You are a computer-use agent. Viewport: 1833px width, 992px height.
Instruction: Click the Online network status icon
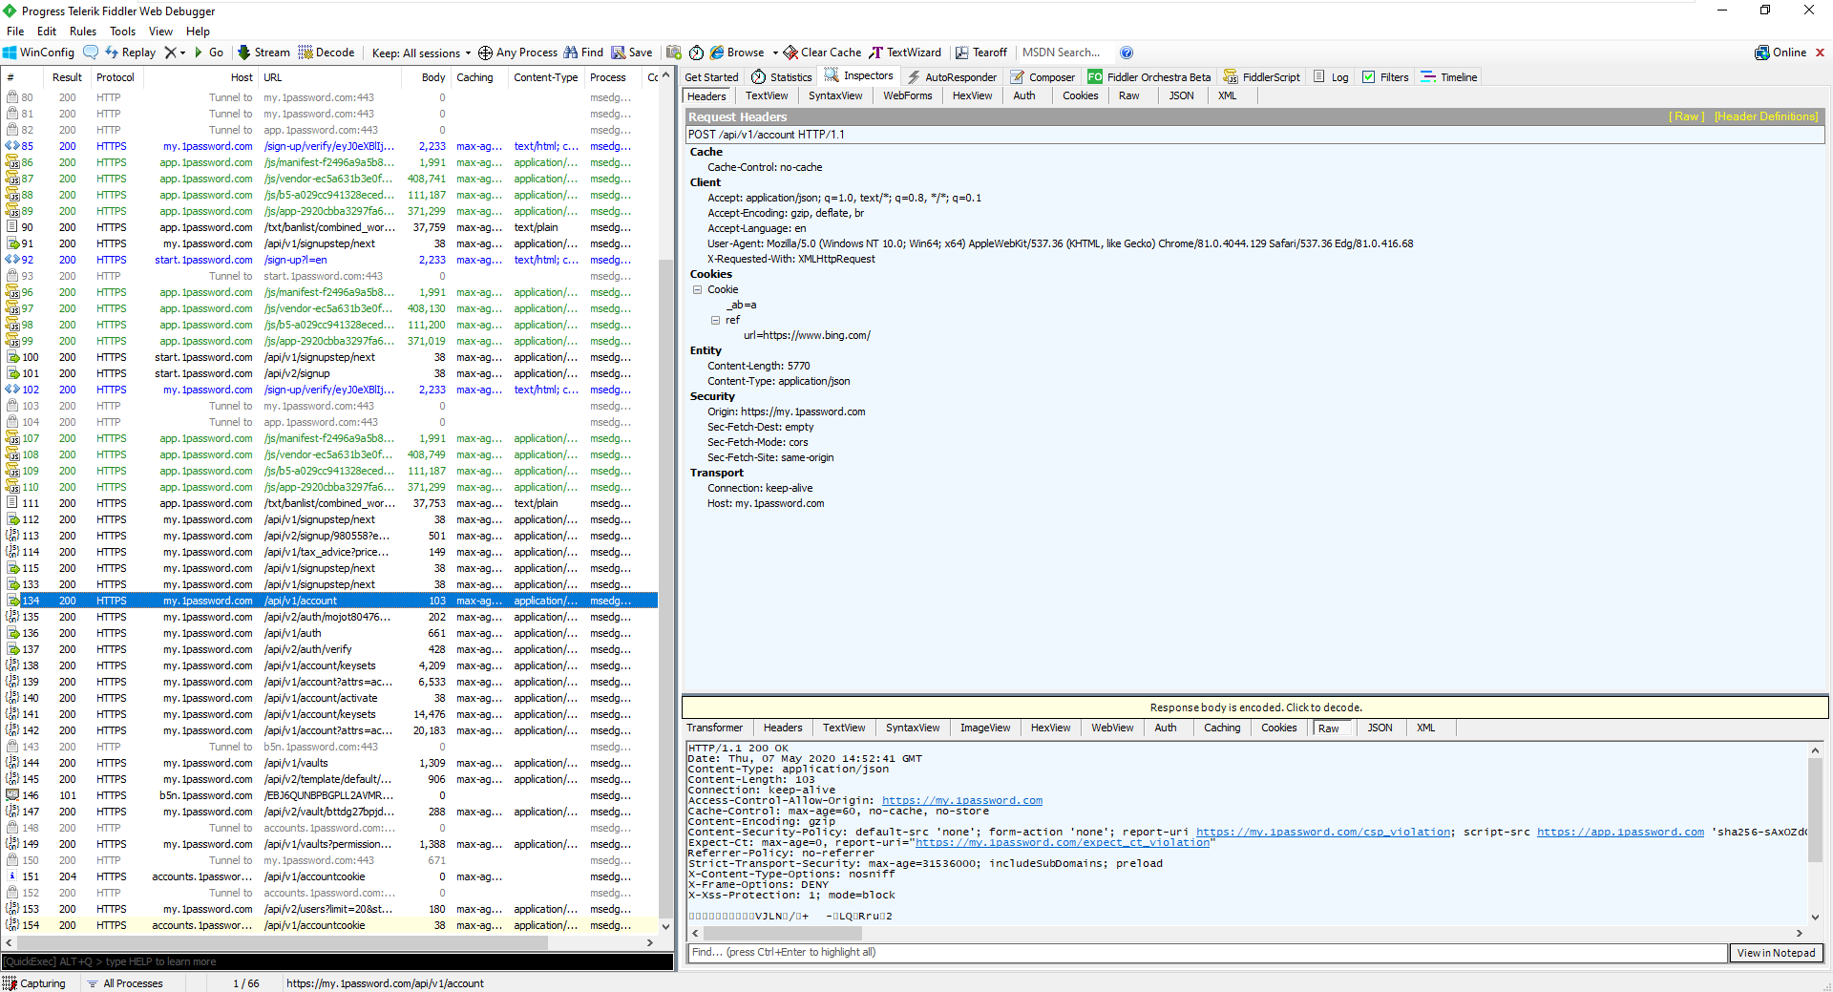coord(1761,53)
